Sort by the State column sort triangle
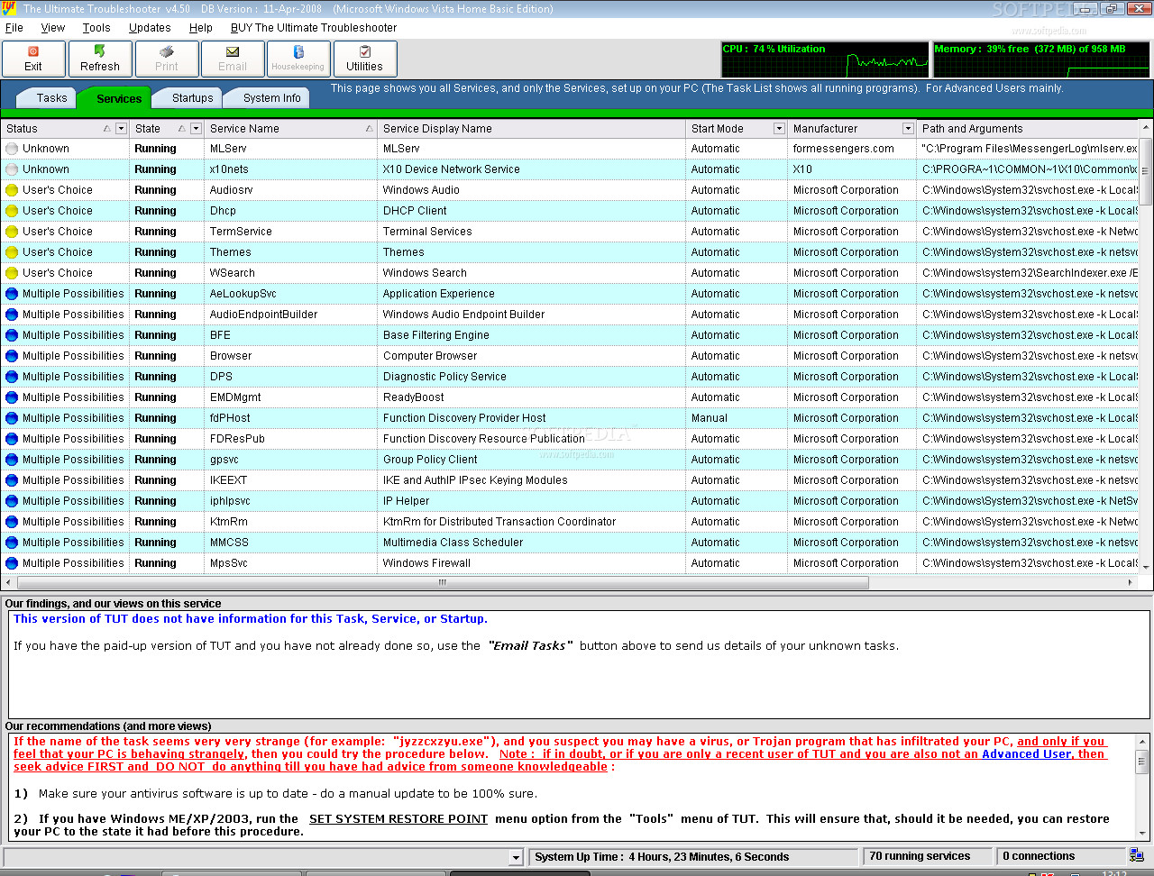The image size is (1154, 876). tap(182, 129)
